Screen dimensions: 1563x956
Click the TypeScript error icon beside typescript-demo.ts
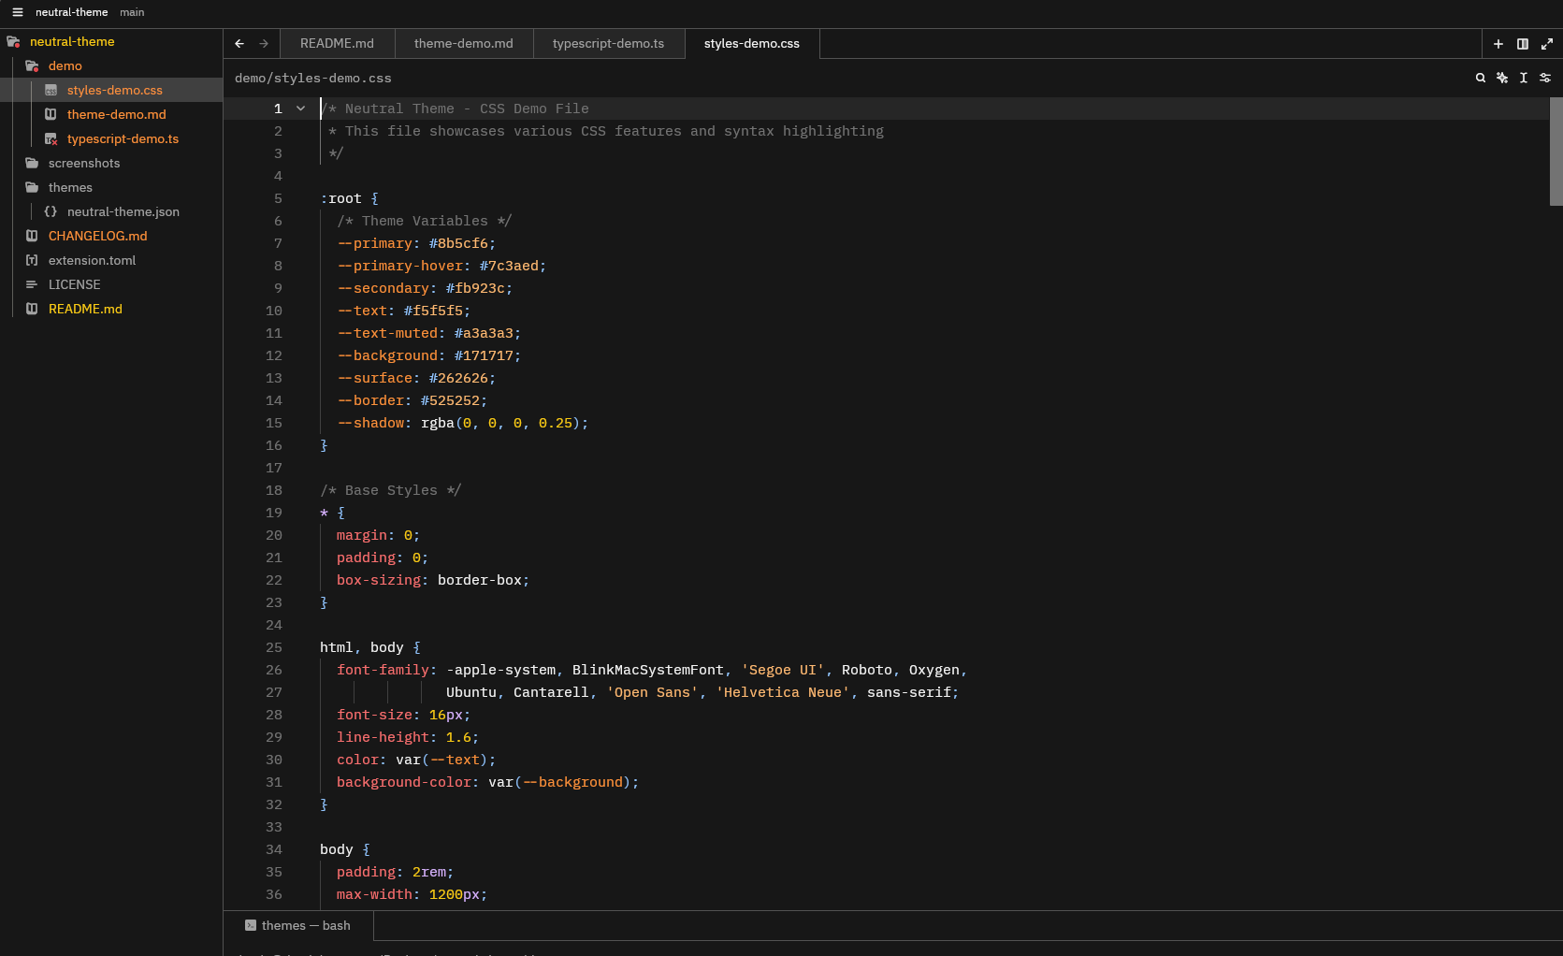(x=51, y=138)
